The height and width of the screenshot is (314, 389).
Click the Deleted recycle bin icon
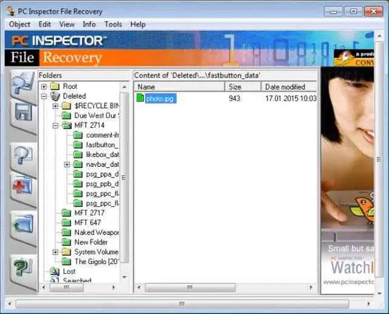coord(55,96)
